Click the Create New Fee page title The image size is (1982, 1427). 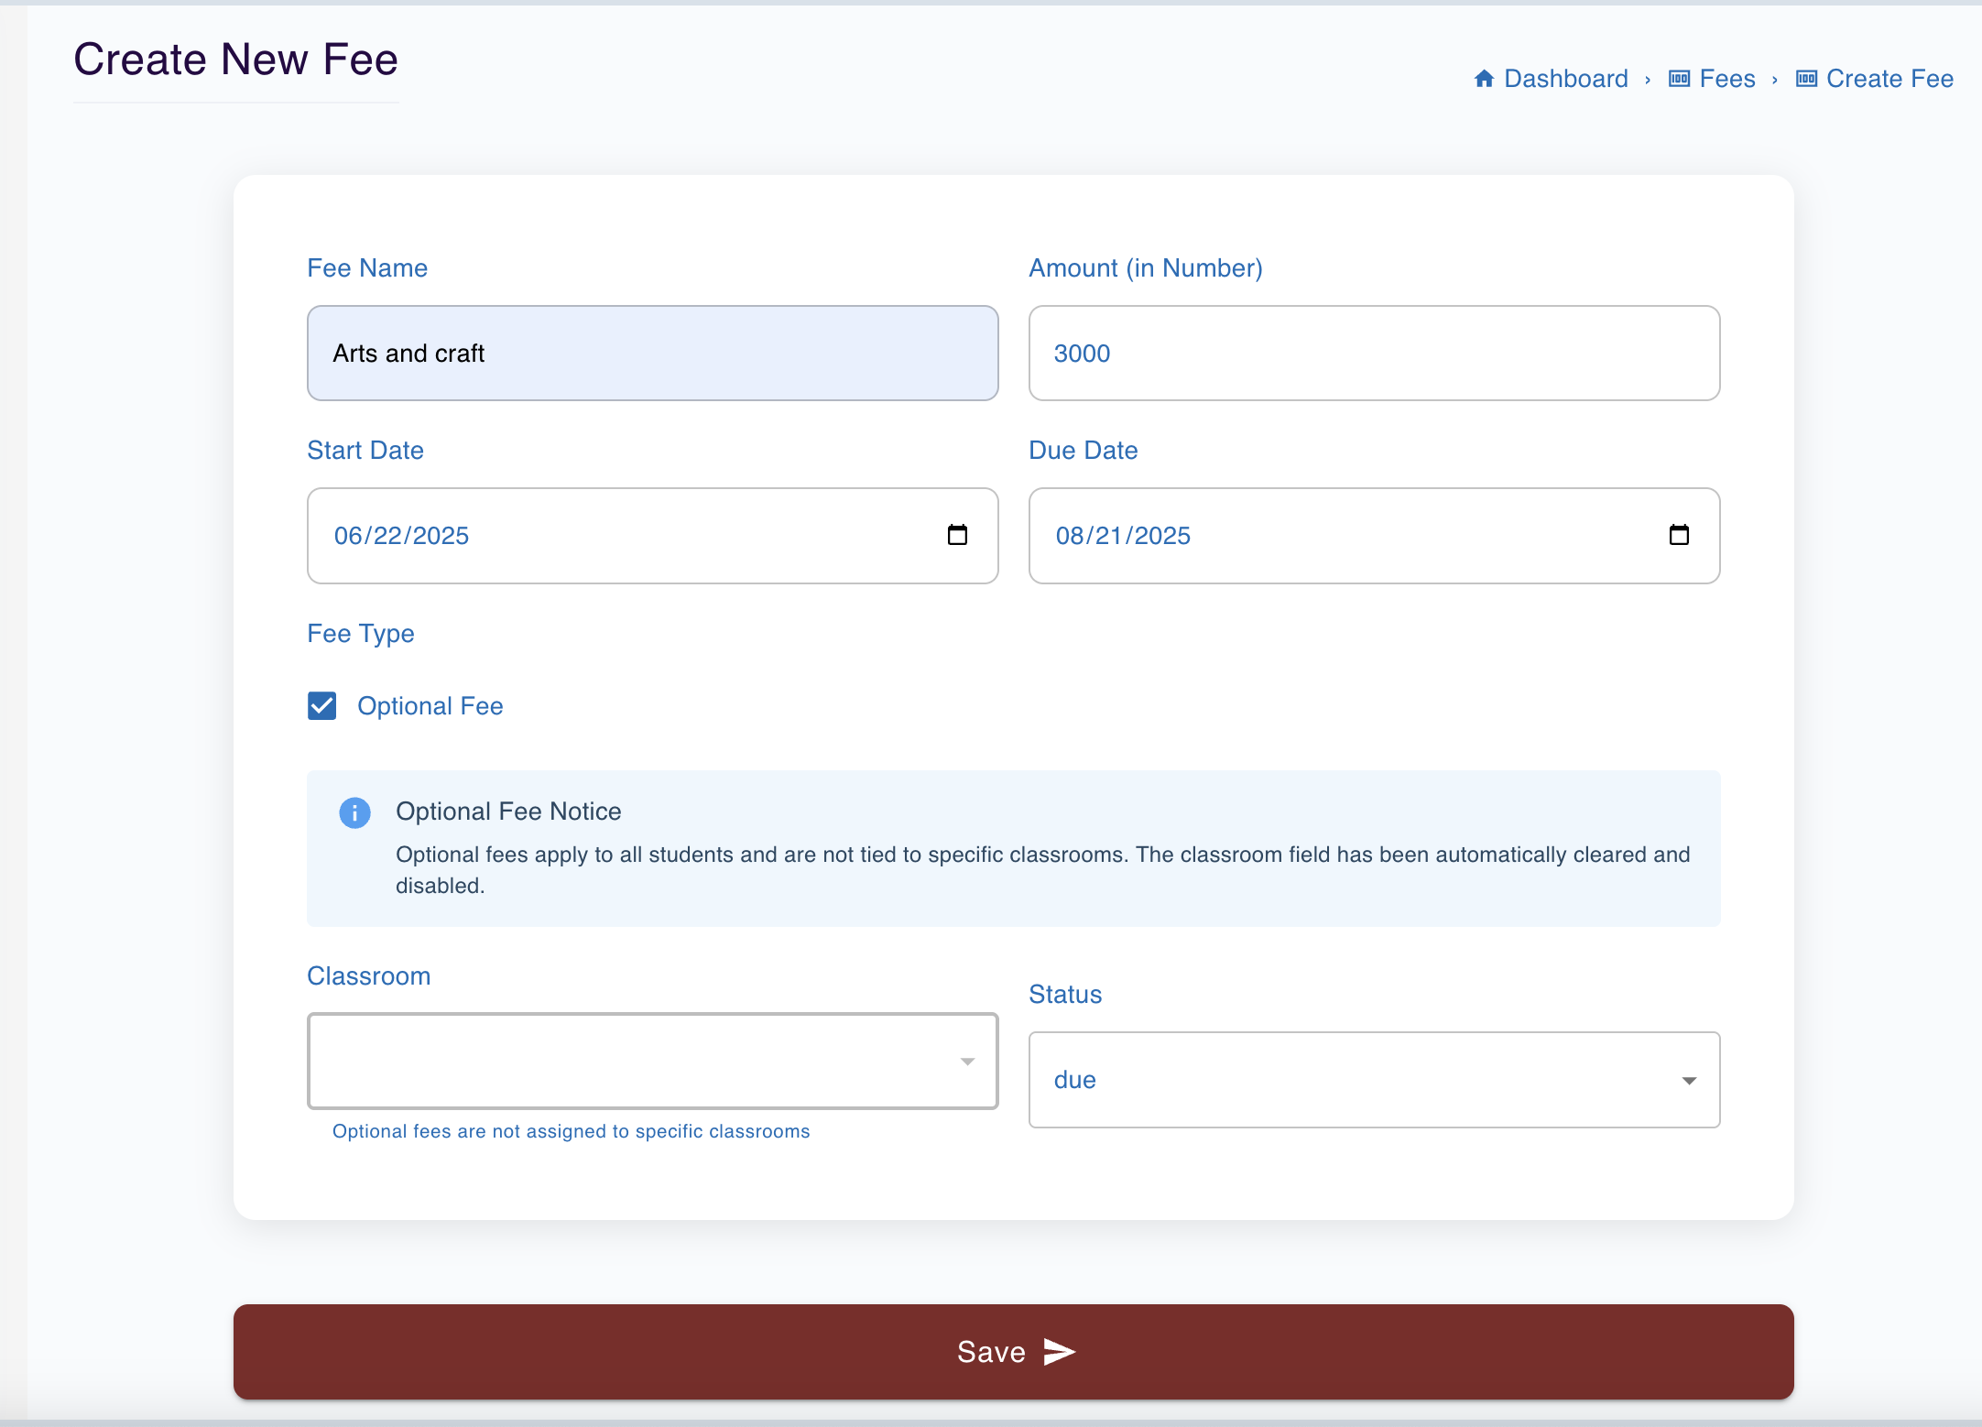[x=235, y=60]
